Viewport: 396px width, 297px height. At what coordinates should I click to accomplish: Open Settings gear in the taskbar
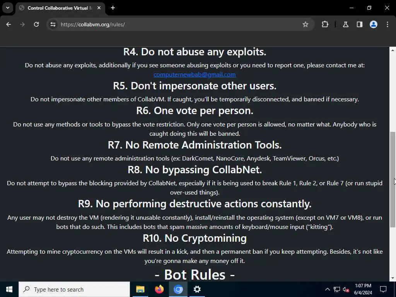[197, 289]
